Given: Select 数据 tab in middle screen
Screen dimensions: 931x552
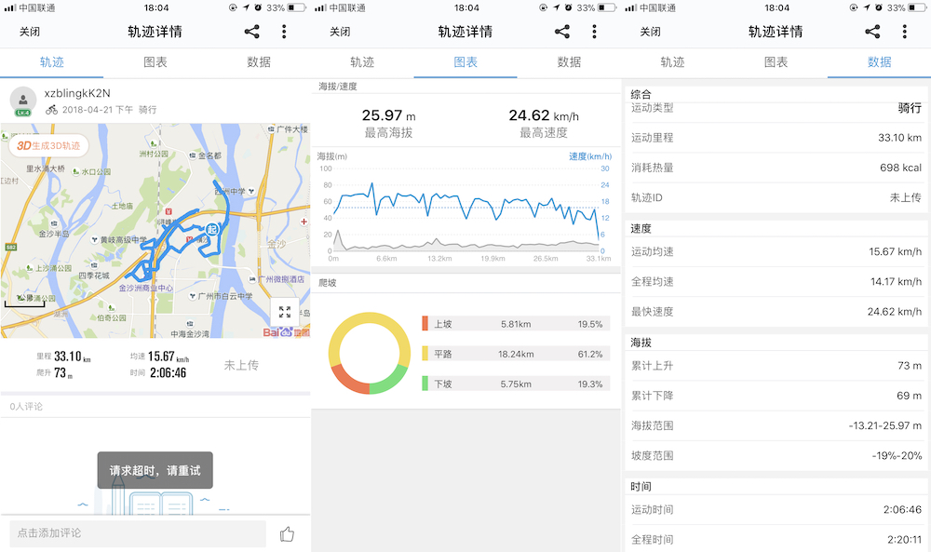Looking at the screenshot, I should pyautogui.click(x=569, y=62).
